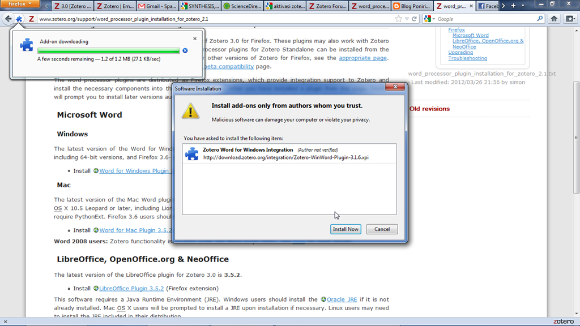Open the Word for Mac Plugin 3.5.2 link
580x326 pixels.
135,230
